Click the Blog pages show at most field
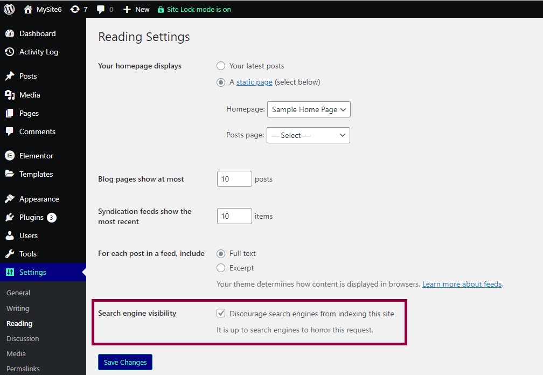543x375 pixels. (234, 179)
